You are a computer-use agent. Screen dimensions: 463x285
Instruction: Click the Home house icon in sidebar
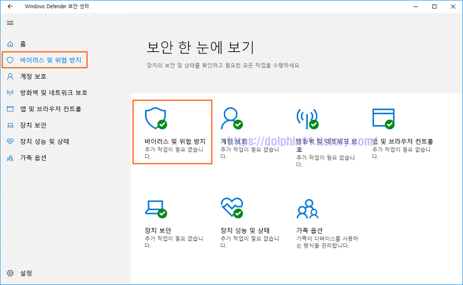pos(10,44)
